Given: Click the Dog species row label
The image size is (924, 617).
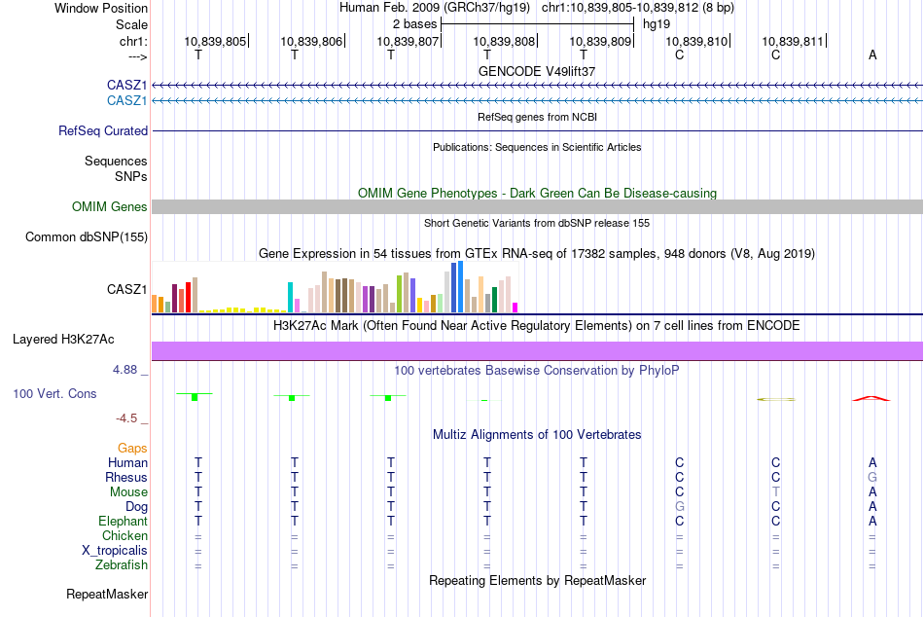Looking at the screenshot, I should tap(137, 507).
